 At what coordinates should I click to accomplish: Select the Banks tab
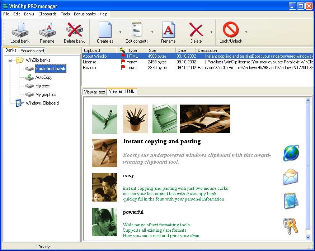tap(11, 50)
